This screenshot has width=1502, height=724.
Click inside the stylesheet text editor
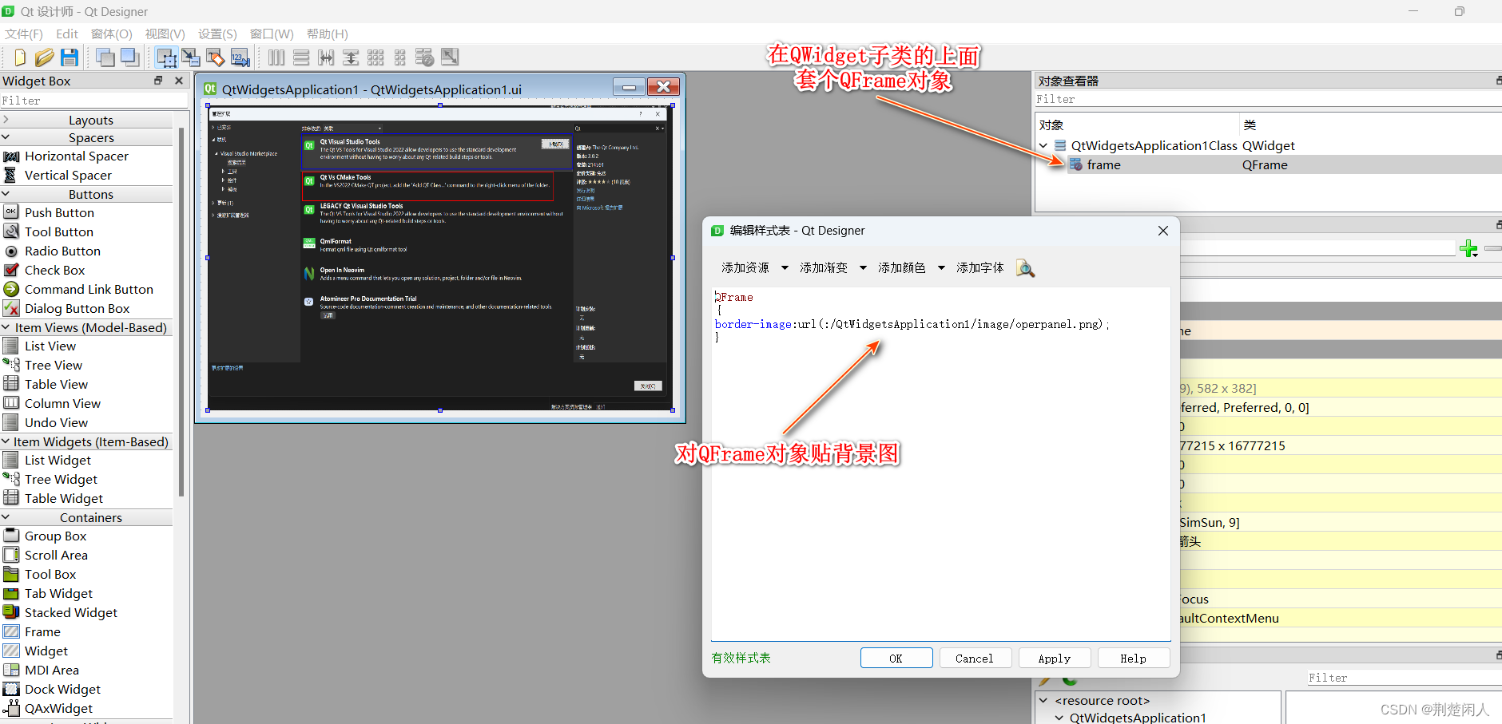pos(940,464)
